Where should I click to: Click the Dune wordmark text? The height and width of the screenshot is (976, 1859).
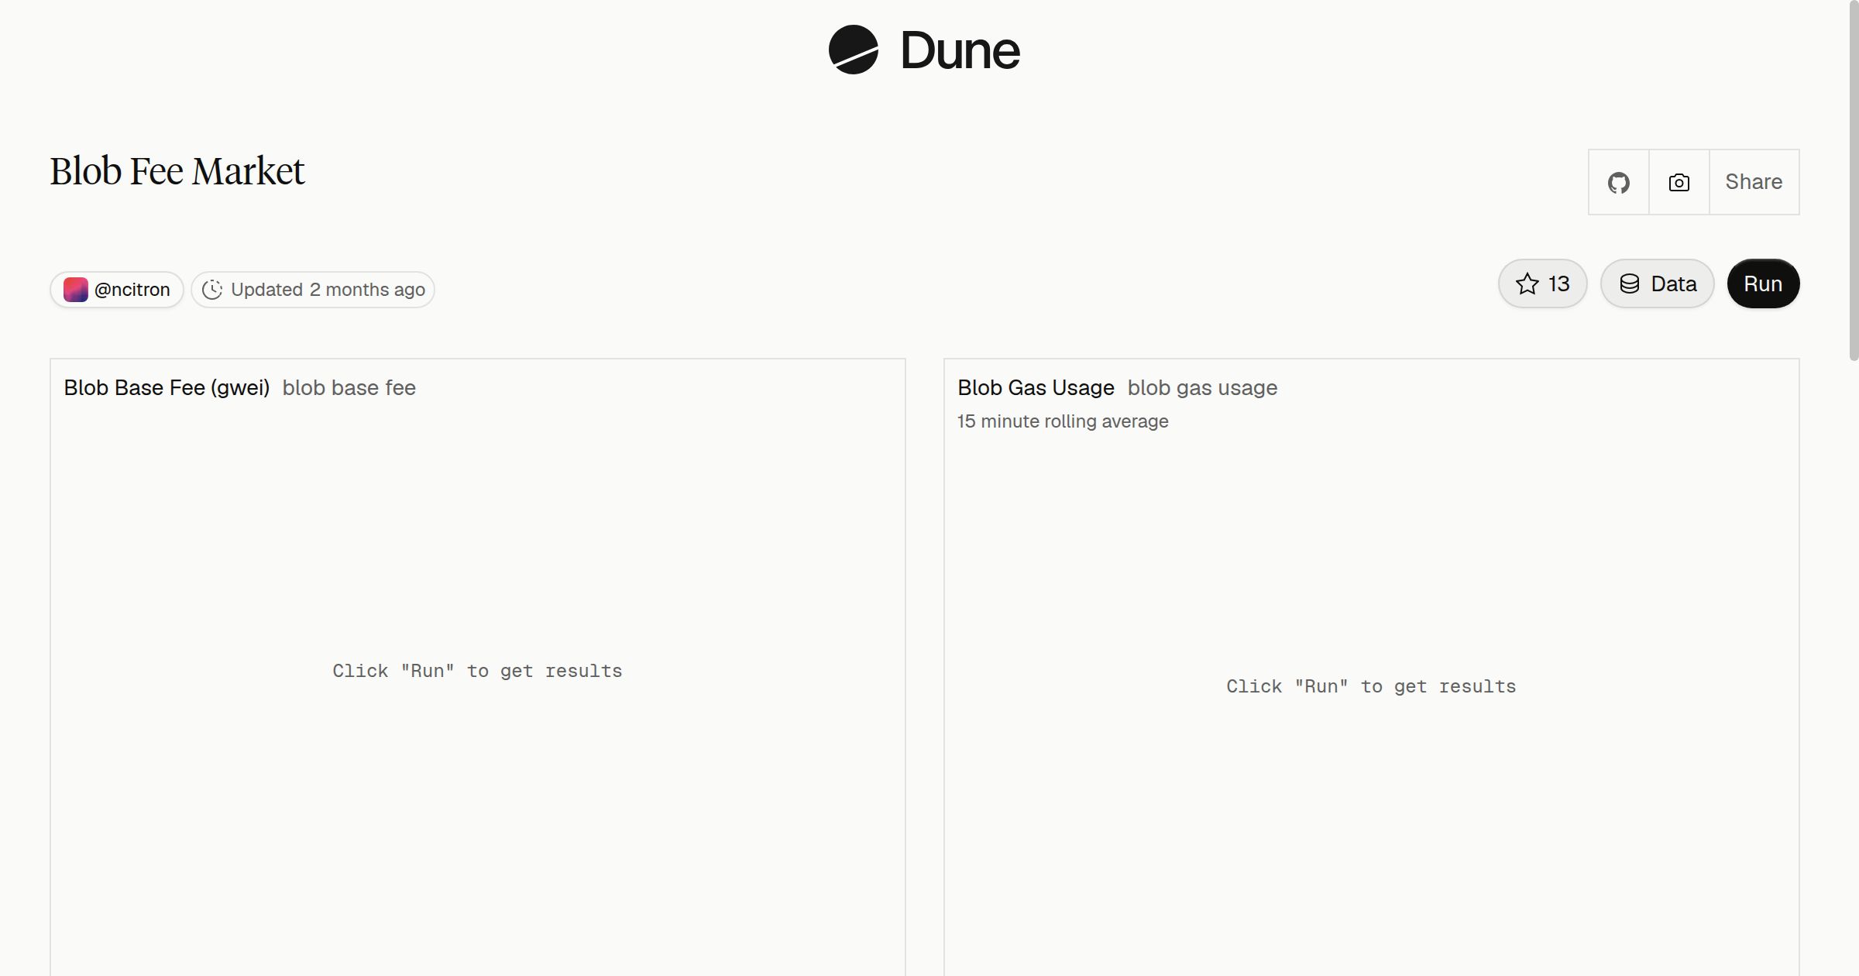tap(960, 50)
